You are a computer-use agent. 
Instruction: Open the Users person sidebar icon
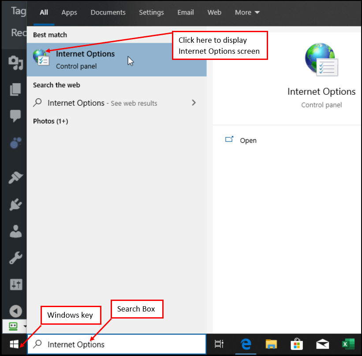click(x=16, y=231)
